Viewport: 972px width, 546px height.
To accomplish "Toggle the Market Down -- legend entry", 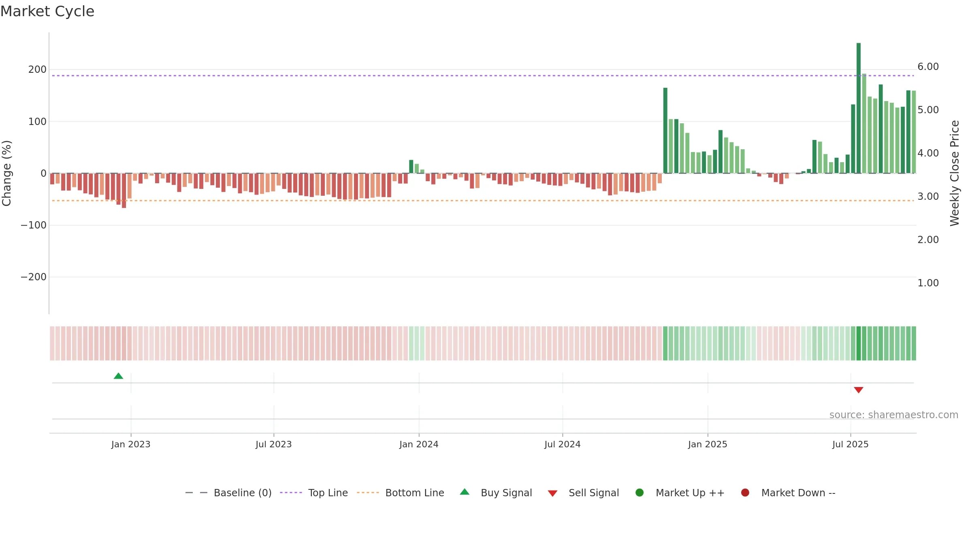I will pos(788,493).
